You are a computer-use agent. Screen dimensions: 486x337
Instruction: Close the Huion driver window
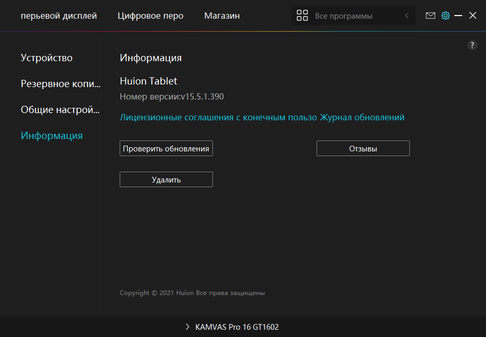tap(473, 16)
